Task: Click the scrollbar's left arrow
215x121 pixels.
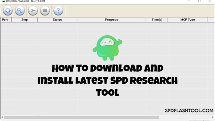Action: pyautogui.click(x=2, y=117)
